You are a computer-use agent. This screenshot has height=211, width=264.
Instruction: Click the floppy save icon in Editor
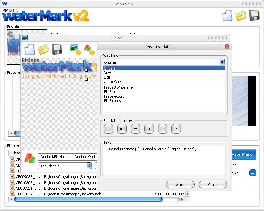point(57,49)
